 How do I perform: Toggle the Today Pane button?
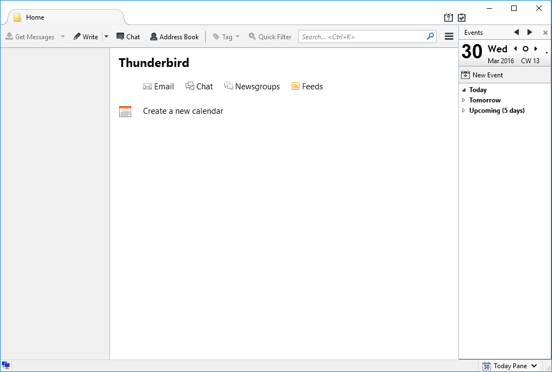(505, 366)
